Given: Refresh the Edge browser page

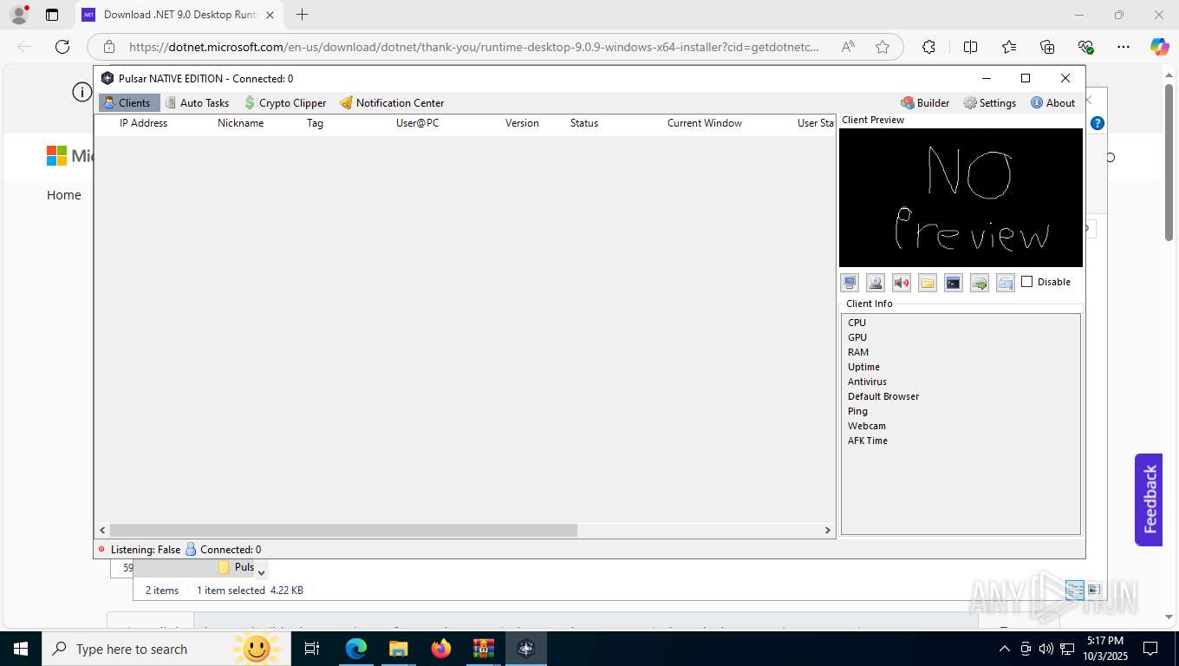Looking at the screenshot, I should tap(62, 47).
